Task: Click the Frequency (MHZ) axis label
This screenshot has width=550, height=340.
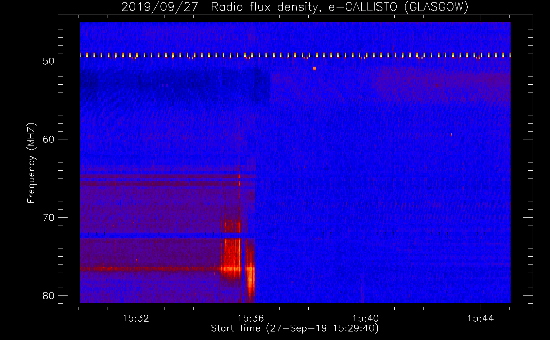Action: click(31, 163)
